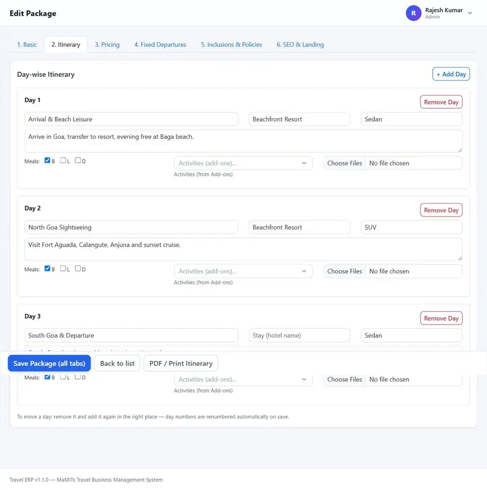Image resolution: width=487 pixels, height=490 pixels.
Task: Click the Day 2 heading text
Action: coord(32,208)
